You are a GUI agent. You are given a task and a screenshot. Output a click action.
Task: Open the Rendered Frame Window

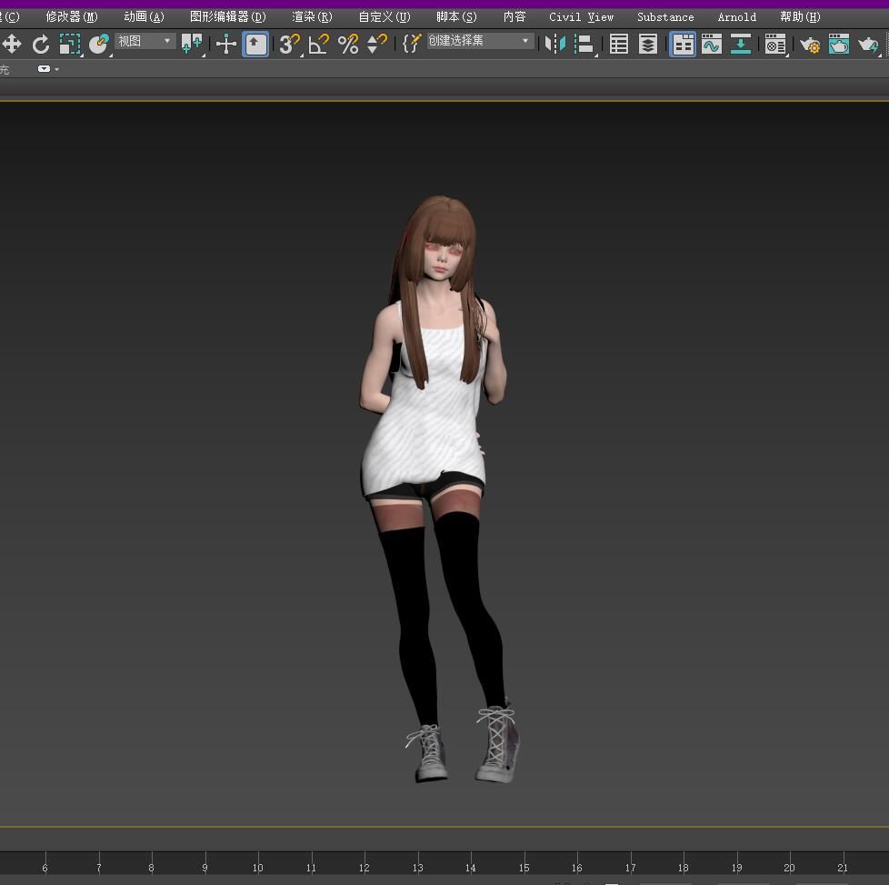838,44
